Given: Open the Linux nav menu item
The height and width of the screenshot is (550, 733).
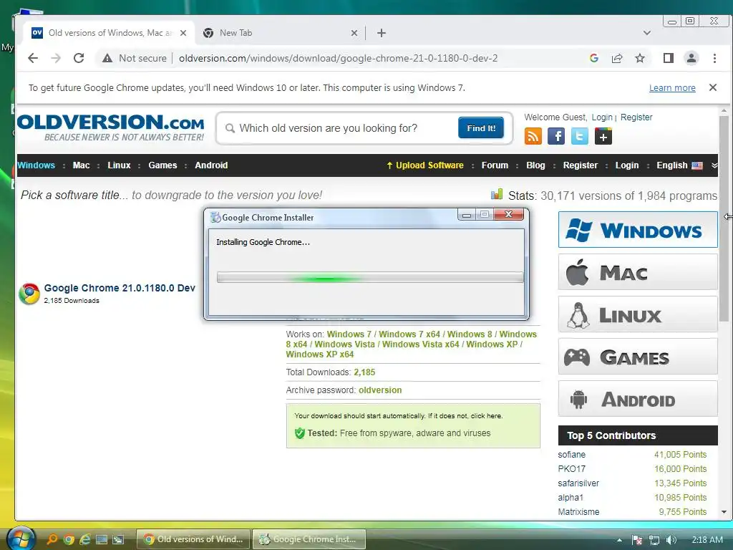Looking at the screenshot, I should click(120, 165).
